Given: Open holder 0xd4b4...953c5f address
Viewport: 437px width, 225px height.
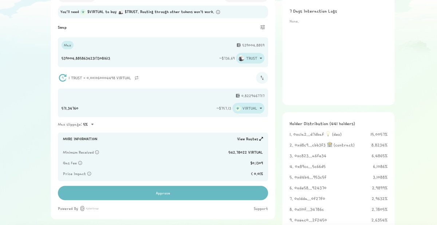Looking at the screenshot, I should pos(310,177).
